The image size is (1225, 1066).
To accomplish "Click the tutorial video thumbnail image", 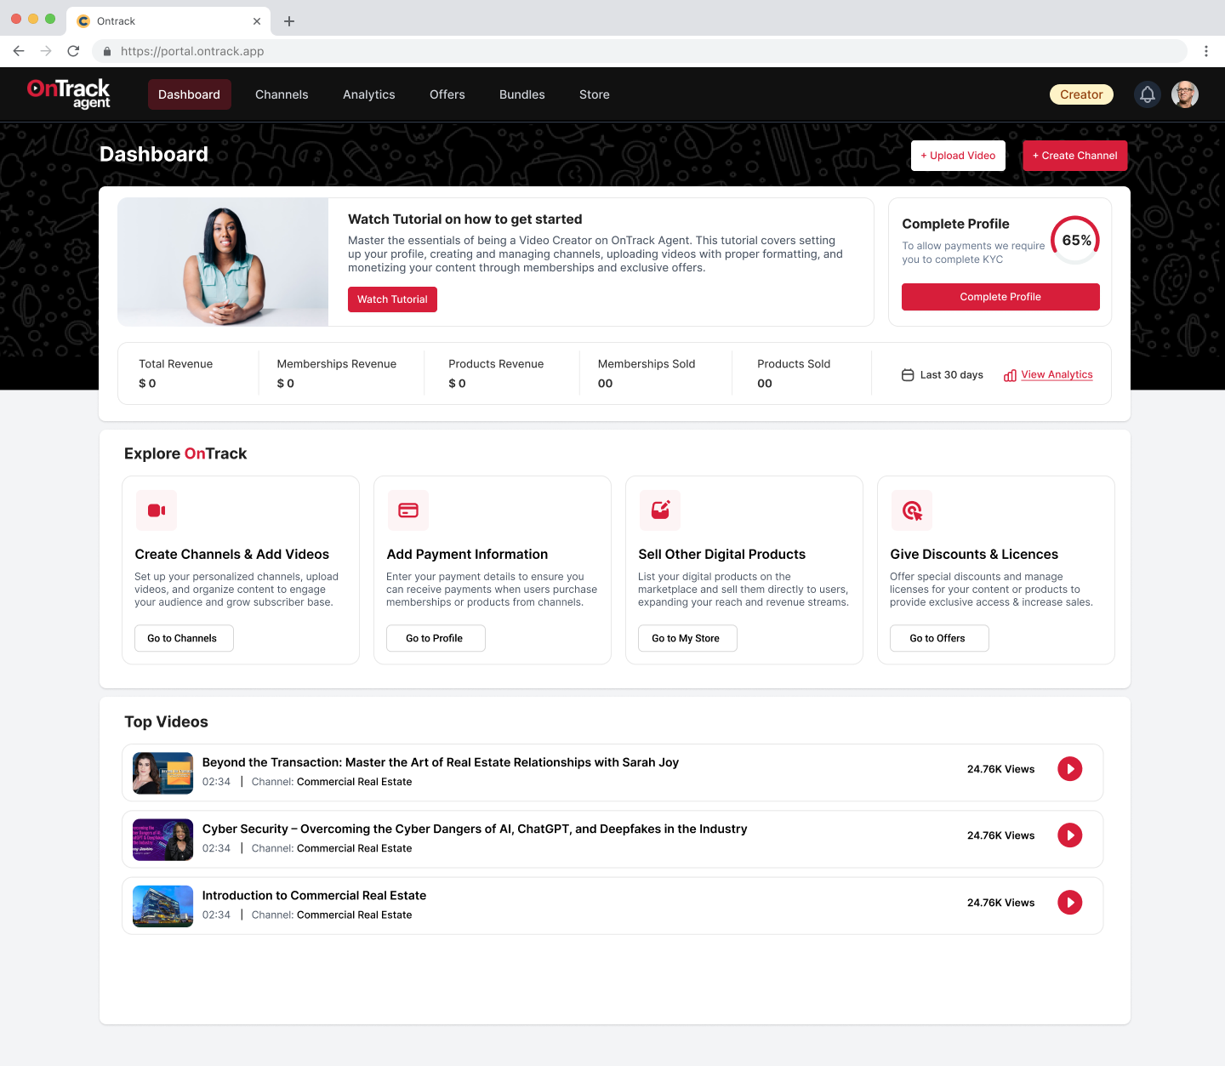I will point(223,262).
